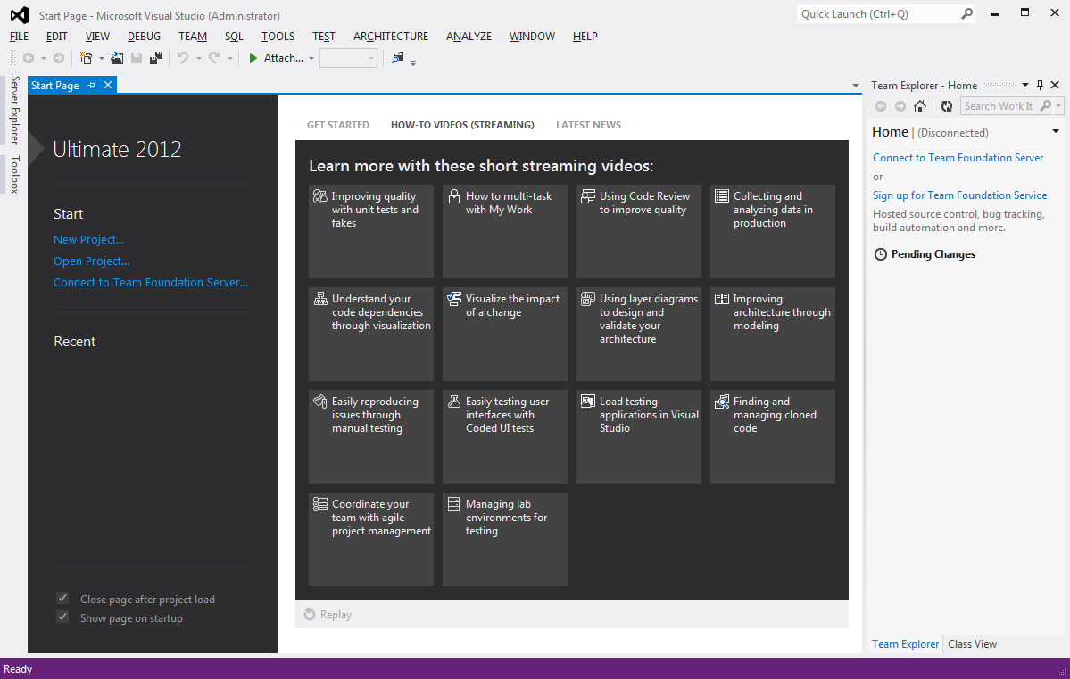Open a project with the Open Project link

(x=90, y=261)
